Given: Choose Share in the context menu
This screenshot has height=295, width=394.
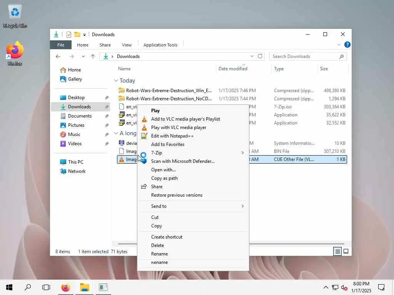Looking at the screenshot, I should click(x=193, y=187).
